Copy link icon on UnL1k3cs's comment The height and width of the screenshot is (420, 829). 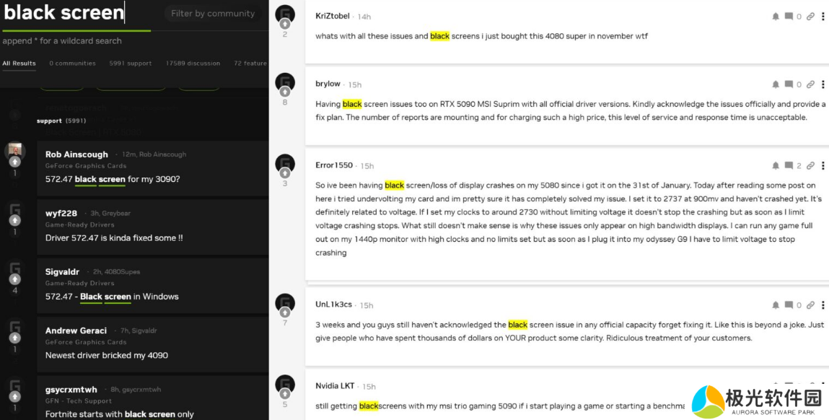(x=810, y=305)
